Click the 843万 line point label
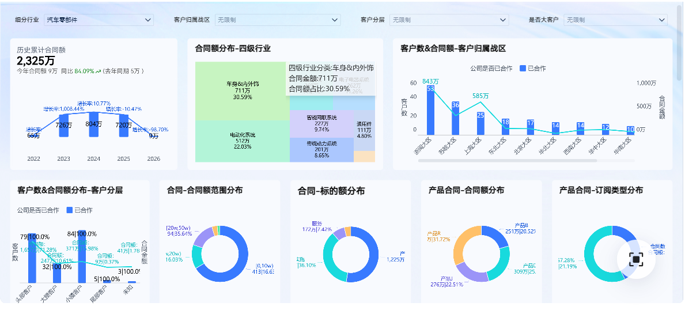This screenshot has width=685, height=310. (x=430, y=81)
